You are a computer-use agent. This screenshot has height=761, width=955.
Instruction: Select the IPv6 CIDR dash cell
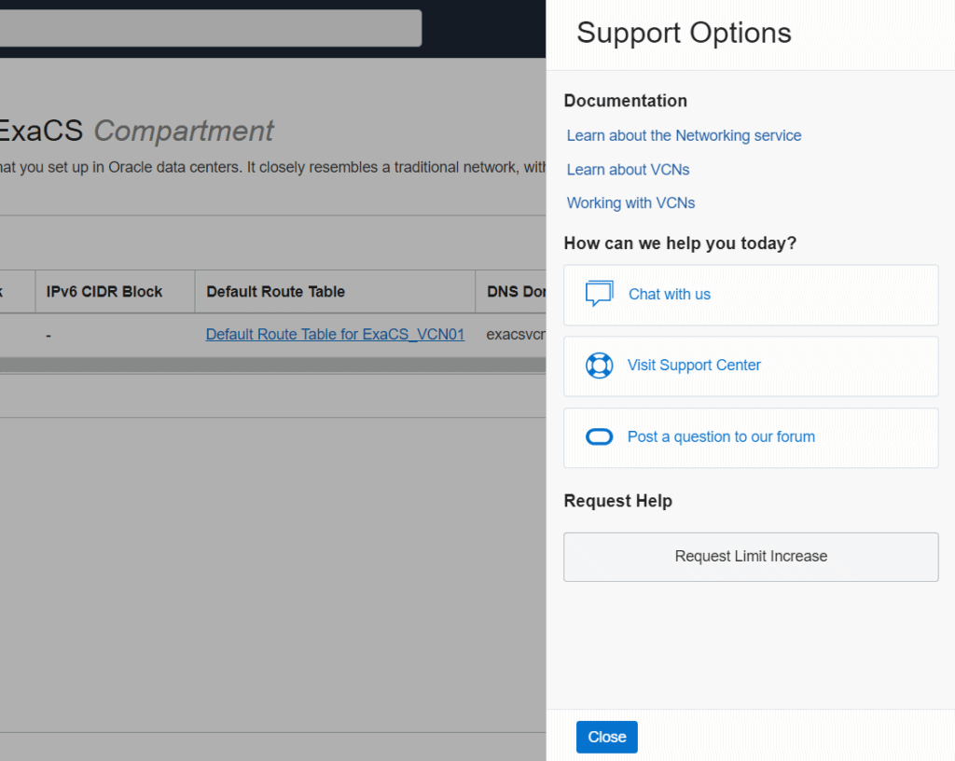coord(49,335)
